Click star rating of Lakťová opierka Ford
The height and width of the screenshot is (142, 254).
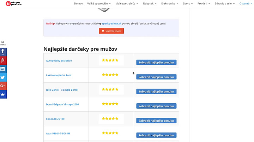tap(110, 75)
